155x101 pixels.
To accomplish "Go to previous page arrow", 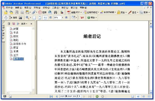I will click(x=57, y=96).
